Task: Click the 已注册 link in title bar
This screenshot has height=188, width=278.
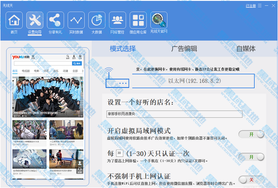Action: coord(251,6)
